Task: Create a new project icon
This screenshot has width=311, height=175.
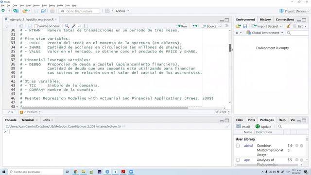Action: (x=16, y=11)
